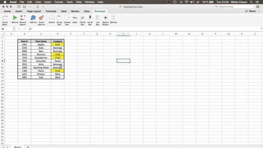Select the Category header cell
The height and width of the screenshot is (148, 263).
tap(58, 41)
